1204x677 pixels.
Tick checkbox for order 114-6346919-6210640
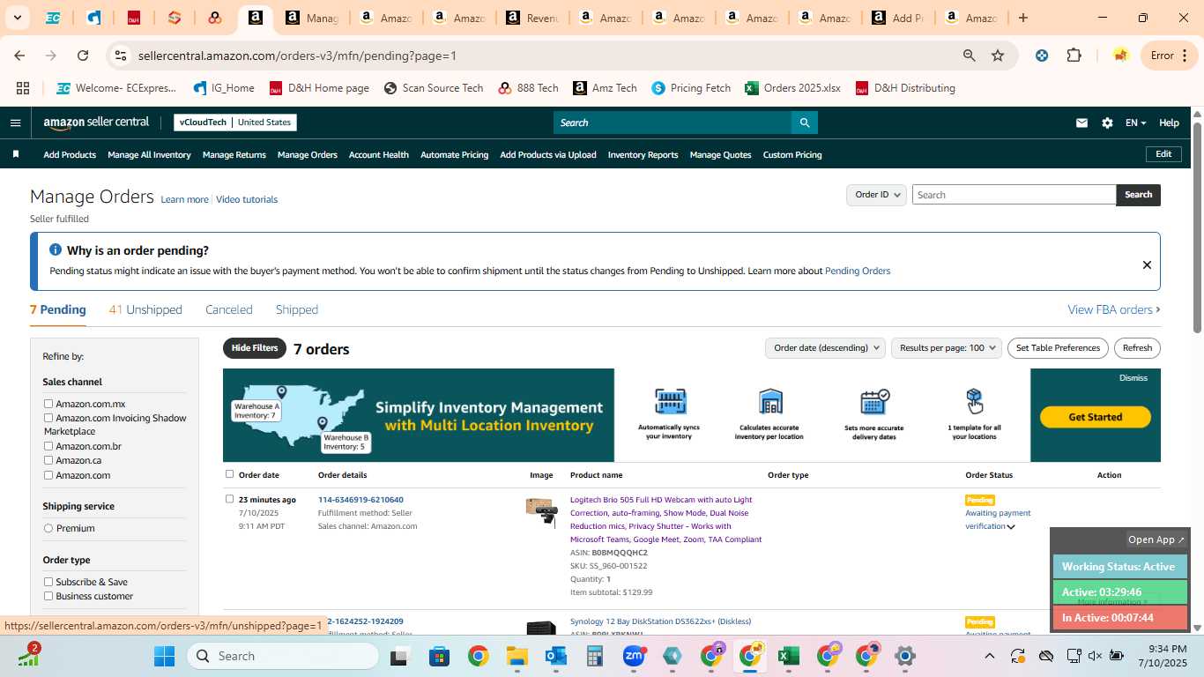coord(229,499)
